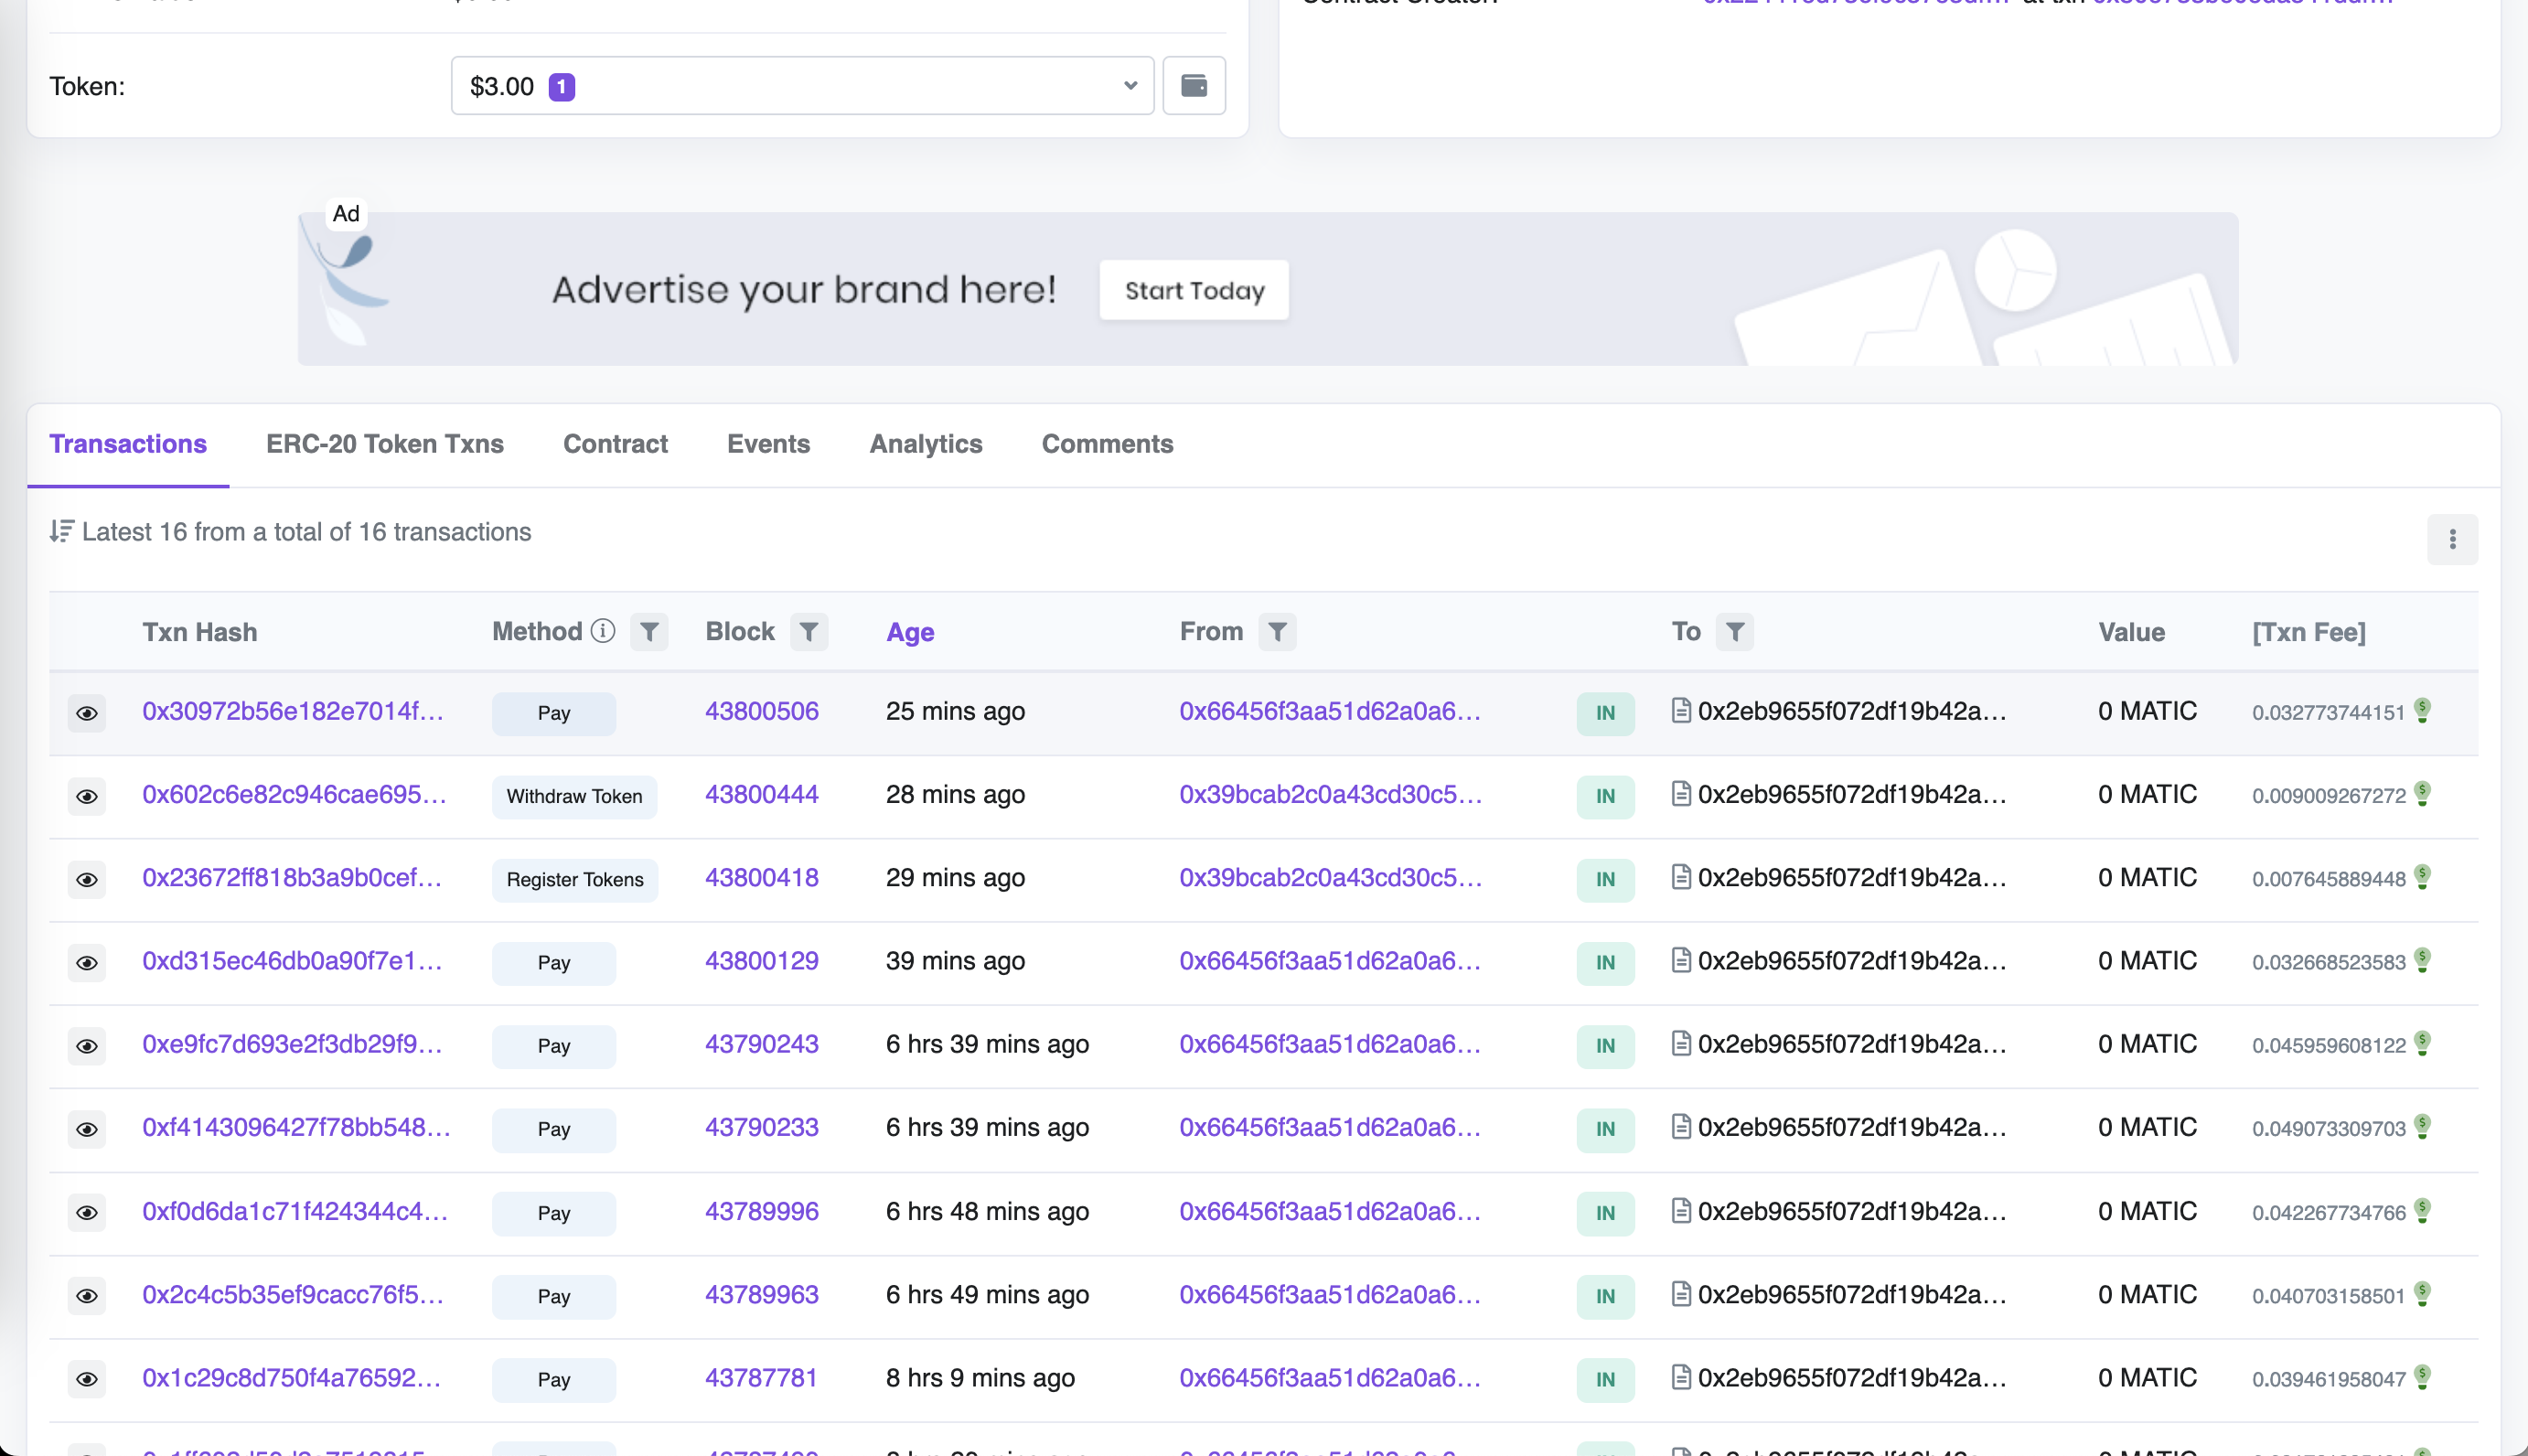Image resolution: width=2528 pixels, height=1456 pixels.
Task: Click contract file icon in first transaction row
Action: 1681,710
